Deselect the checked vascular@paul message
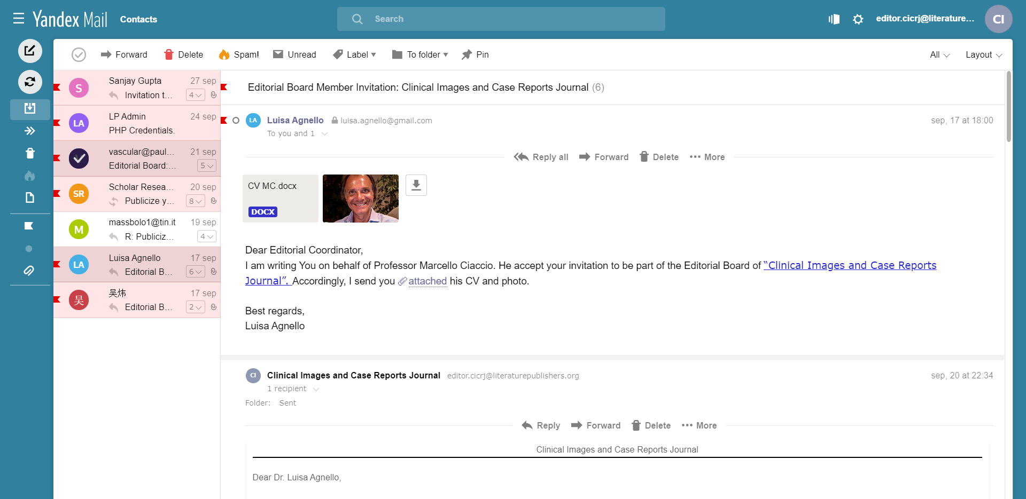 tap(79, 159)
